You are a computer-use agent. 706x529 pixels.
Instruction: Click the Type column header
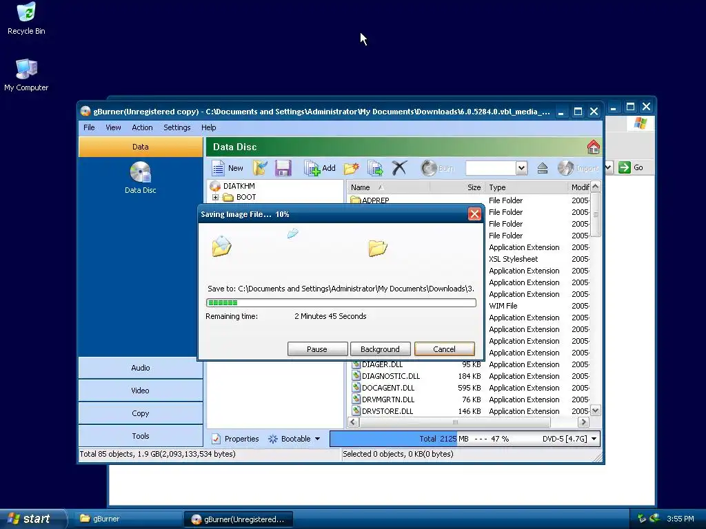point(526,187)
